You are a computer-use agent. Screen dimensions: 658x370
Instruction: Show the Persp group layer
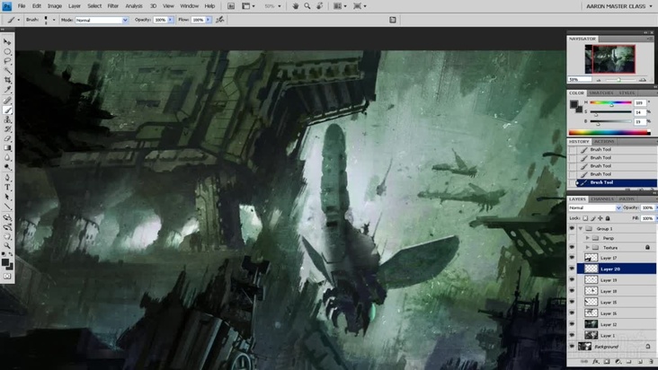click(572, 238)
